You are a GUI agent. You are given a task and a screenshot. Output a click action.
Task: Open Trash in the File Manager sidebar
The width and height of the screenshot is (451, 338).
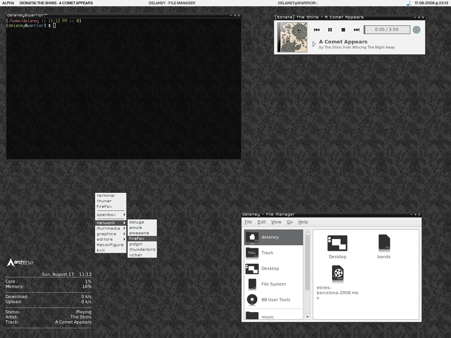[274, 253]
